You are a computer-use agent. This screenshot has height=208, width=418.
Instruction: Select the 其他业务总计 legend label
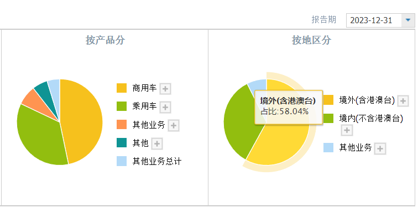tap(157, 161)
